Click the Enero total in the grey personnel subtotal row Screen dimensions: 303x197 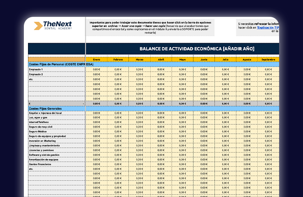click(96, 103)
